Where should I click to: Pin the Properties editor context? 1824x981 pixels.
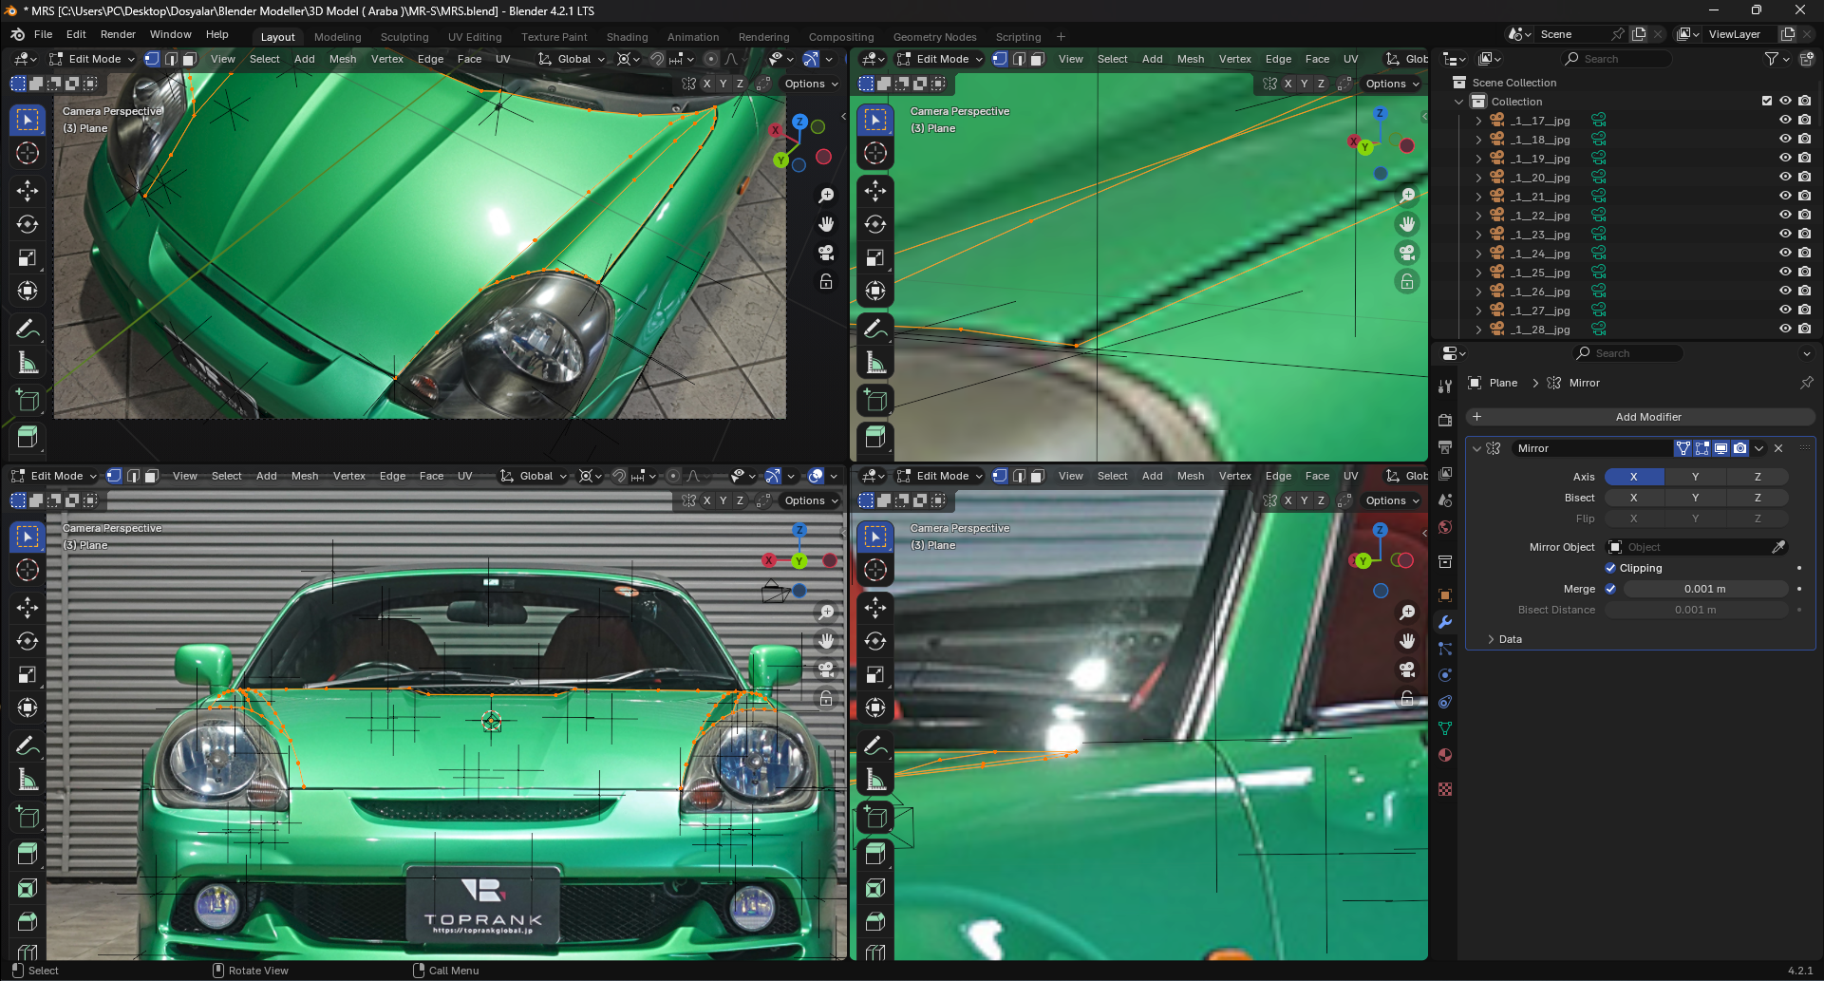(x=1806, y=383)
